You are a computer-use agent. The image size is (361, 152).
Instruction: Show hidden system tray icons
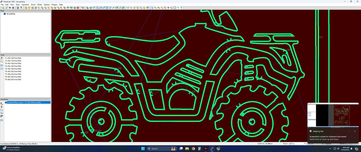330,149
